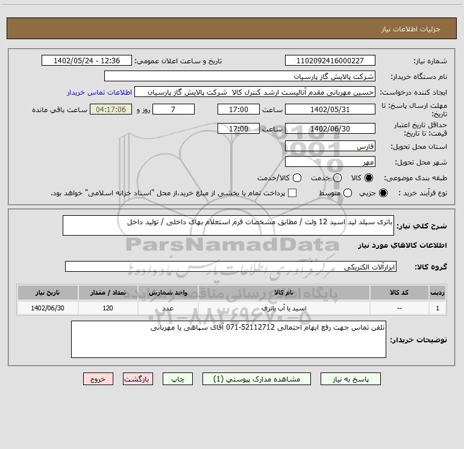Viewport: 464px width, 449px height.
Task: Click the price validity date 1402/06/30 field
Action: [330, 128]
